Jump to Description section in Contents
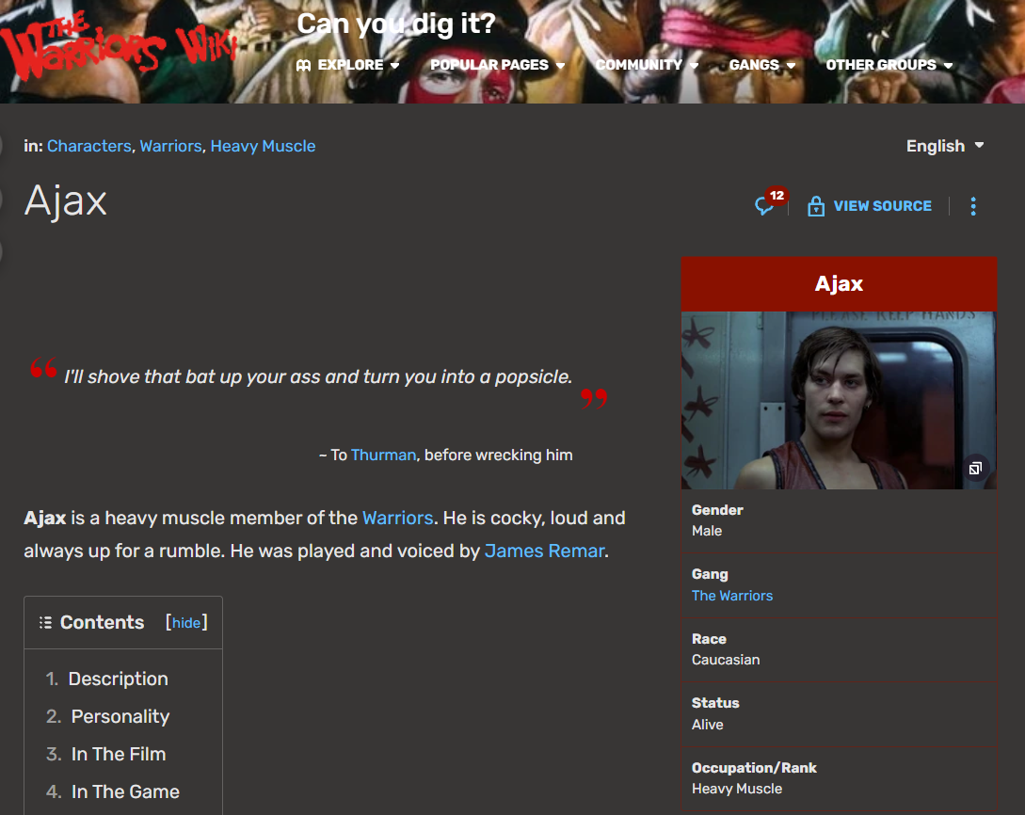This screenshot has height=815, width=1025. point(118,679)
